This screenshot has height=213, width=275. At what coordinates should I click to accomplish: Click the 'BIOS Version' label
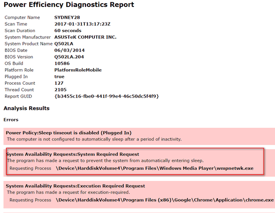point(19,57)
